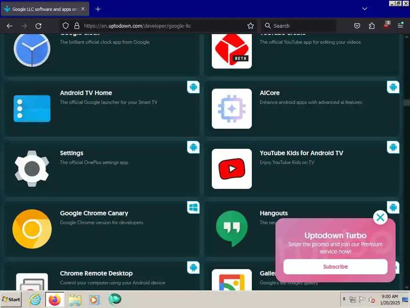Click the page vertical scrollbar thumb
The image size is (410, 308).
tap(406, 102)
